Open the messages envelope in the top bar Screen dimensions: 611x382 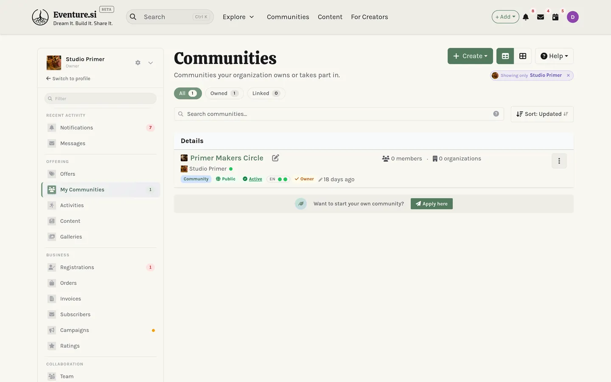pos(541,17)
